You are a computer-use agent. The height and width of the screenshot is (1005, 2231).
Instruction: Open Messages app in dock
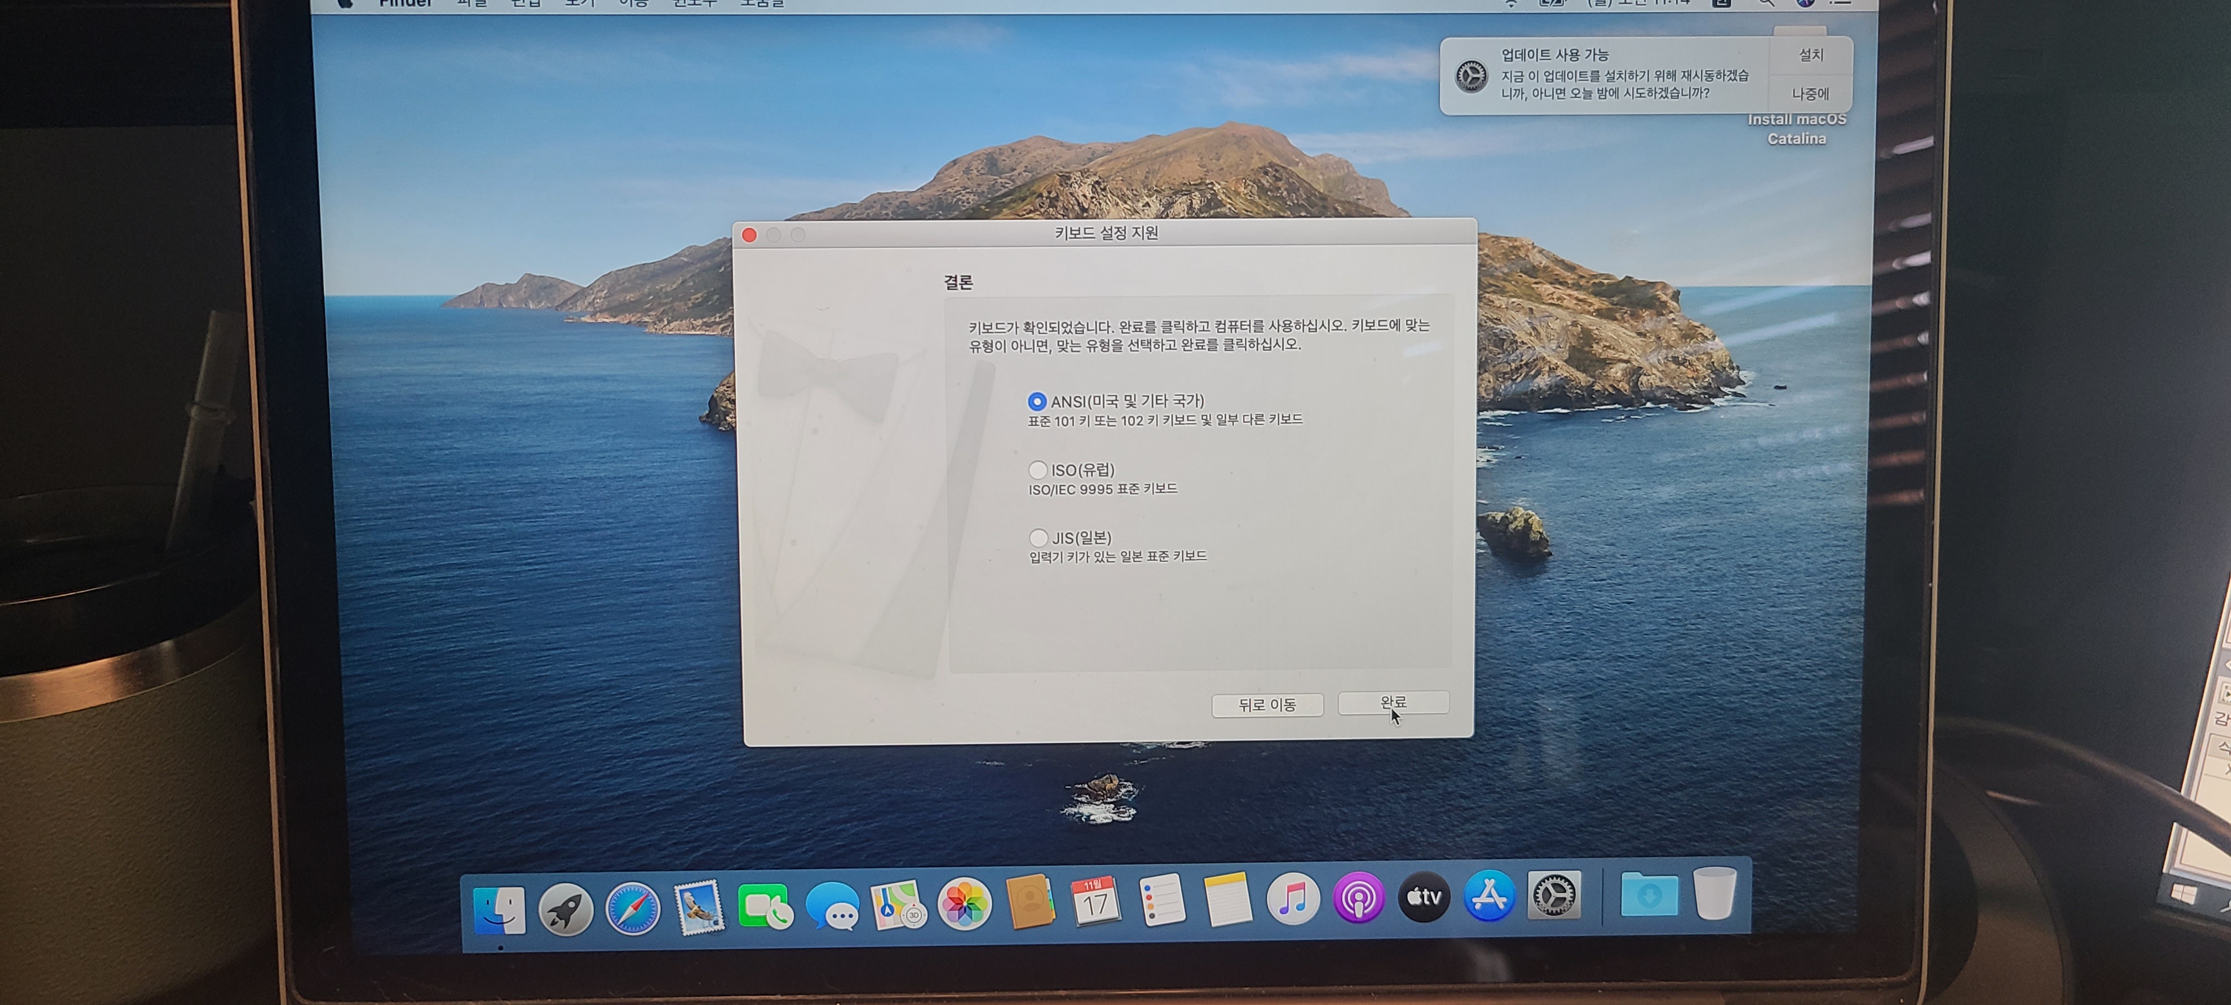(832, 907)
